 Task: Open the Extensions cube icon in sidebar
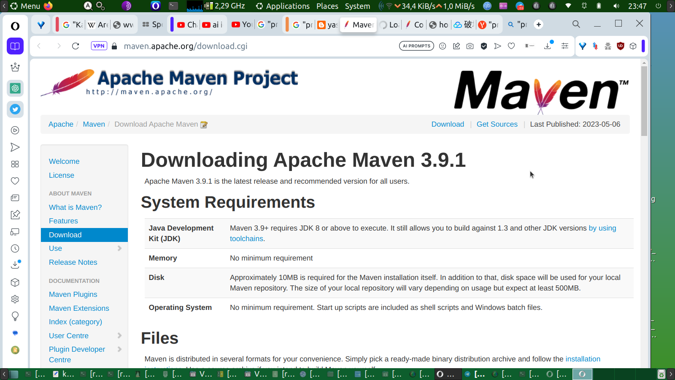(15, 282)
